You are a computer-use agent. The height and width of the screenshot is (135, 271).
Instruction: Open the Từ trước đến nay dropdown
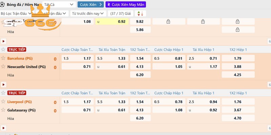tap(87, 13)
